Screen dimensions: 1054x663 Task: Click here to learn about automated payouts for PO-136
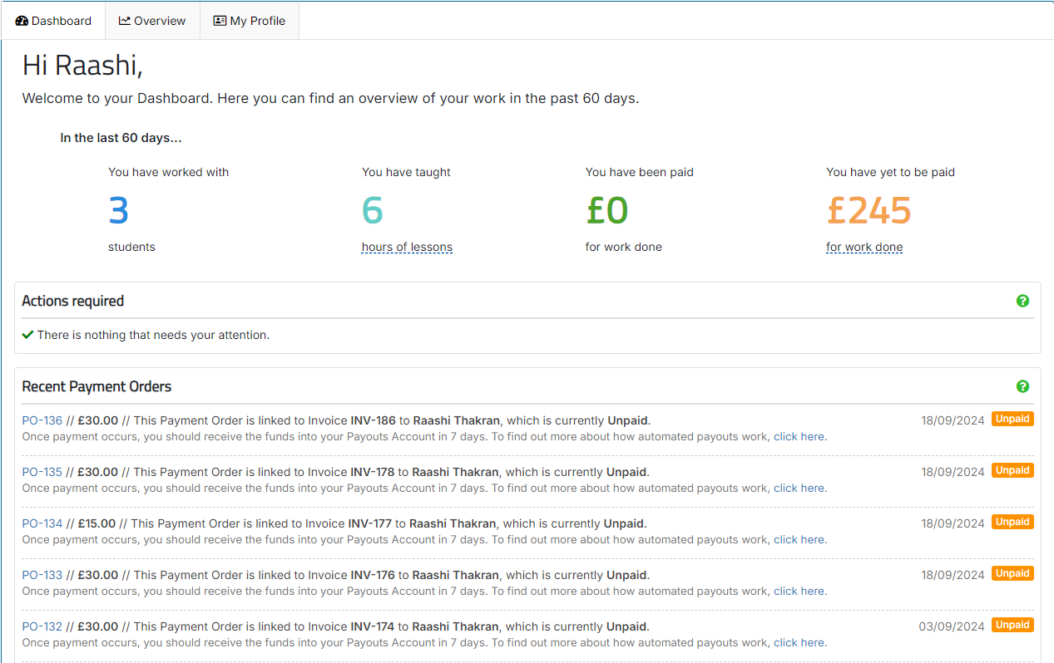[x=799, y=436]
